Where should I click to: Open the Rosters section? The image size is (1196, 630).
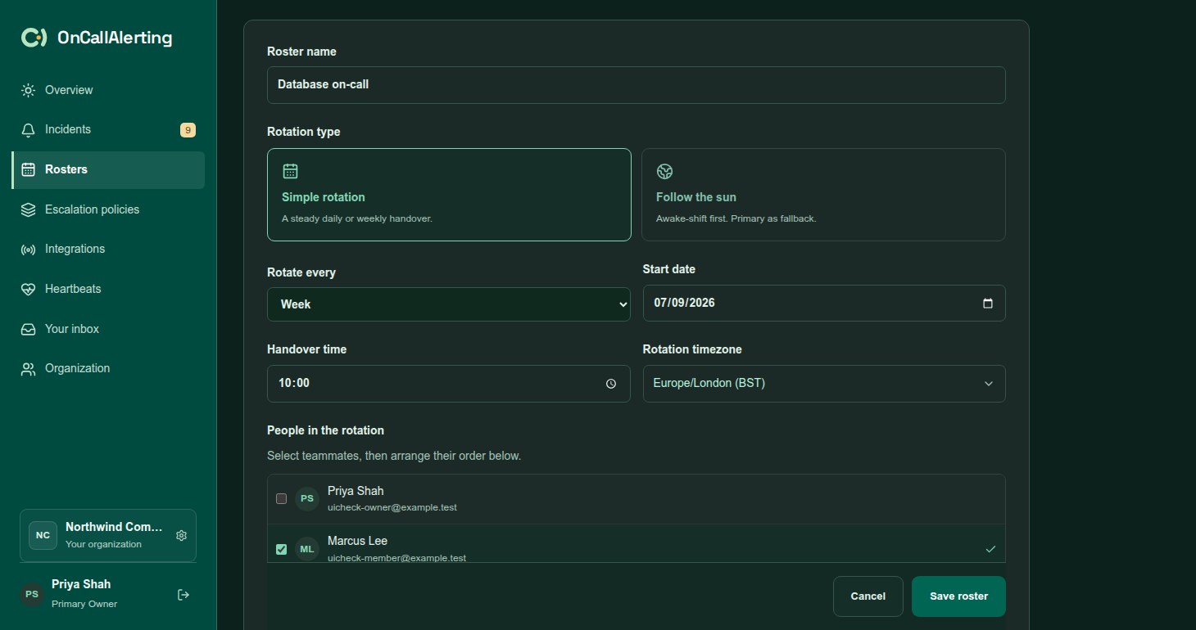[x=108, y=169]
